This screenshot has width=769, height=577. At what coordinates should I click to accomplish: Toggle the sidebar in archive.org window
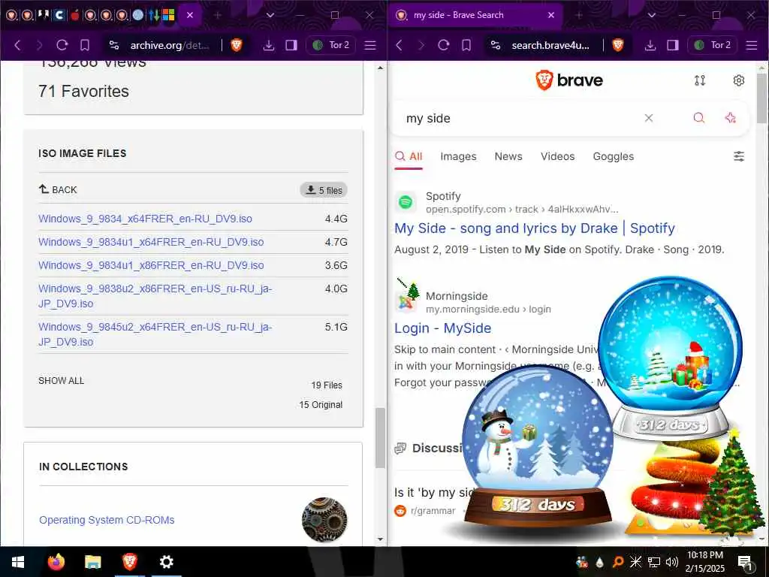coord(291,45)
